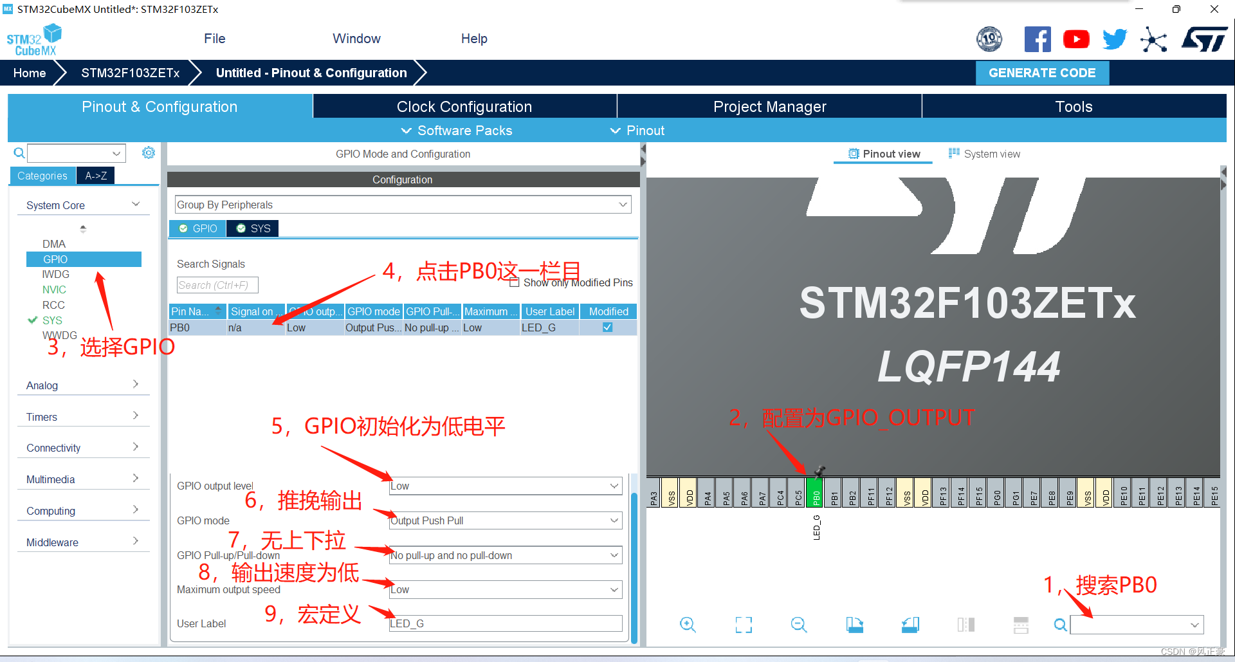Rotate the chip clockwise icon
Image resolution: width=1235 pixels, height=662 pixels.
click(x=855, y=625)
